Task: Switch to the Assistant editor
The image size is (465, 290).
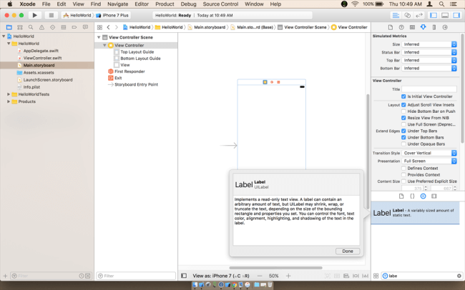Action: pos(408,15)
